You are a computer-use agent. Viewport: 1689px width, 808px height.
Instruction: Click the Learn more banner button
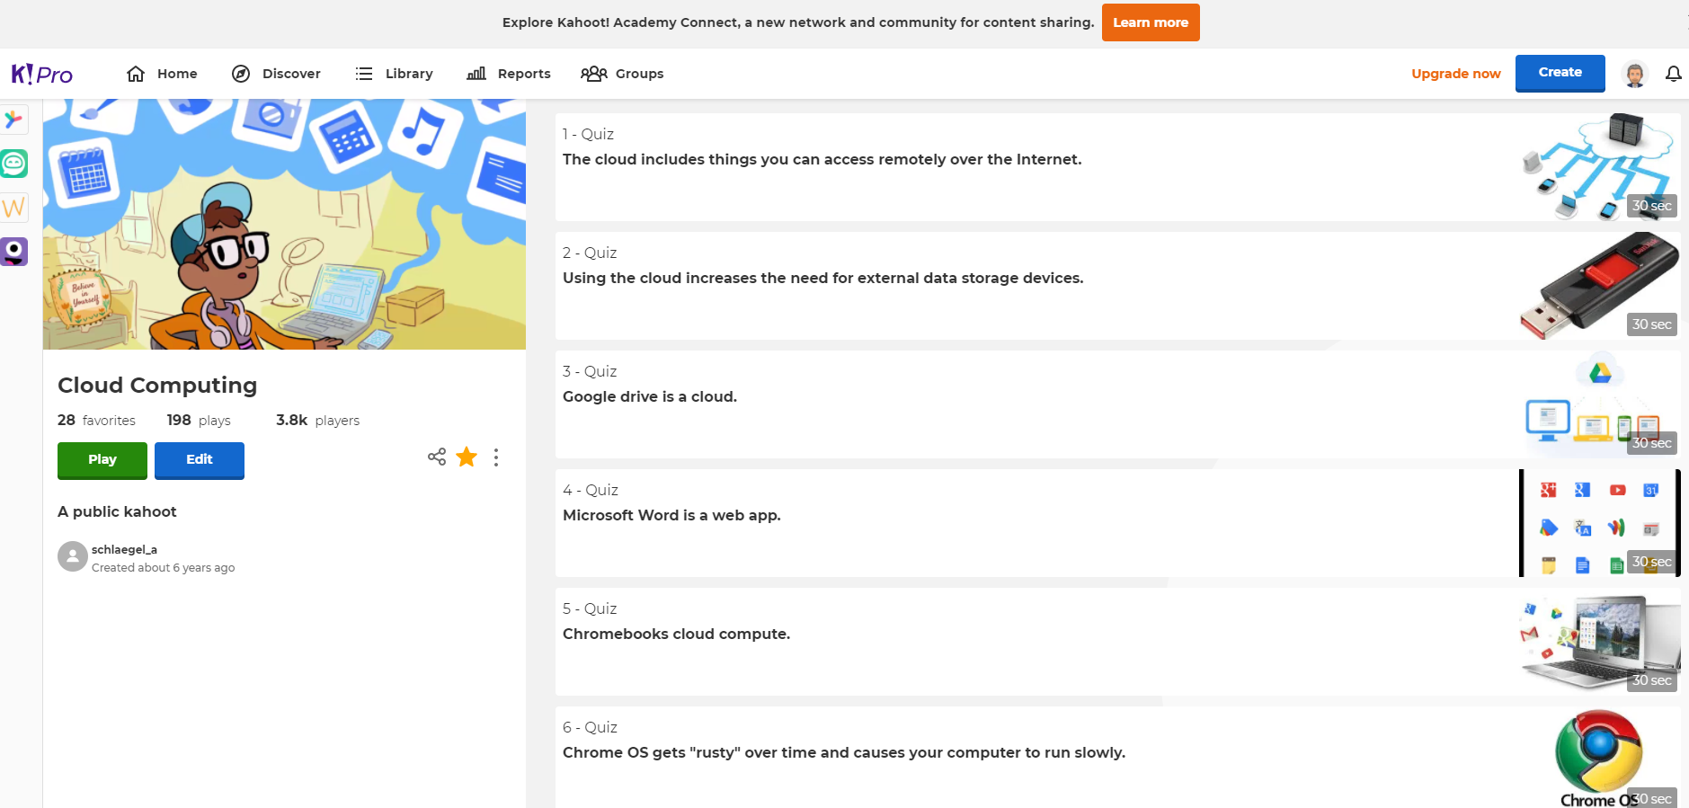[x=1151, y=22]
